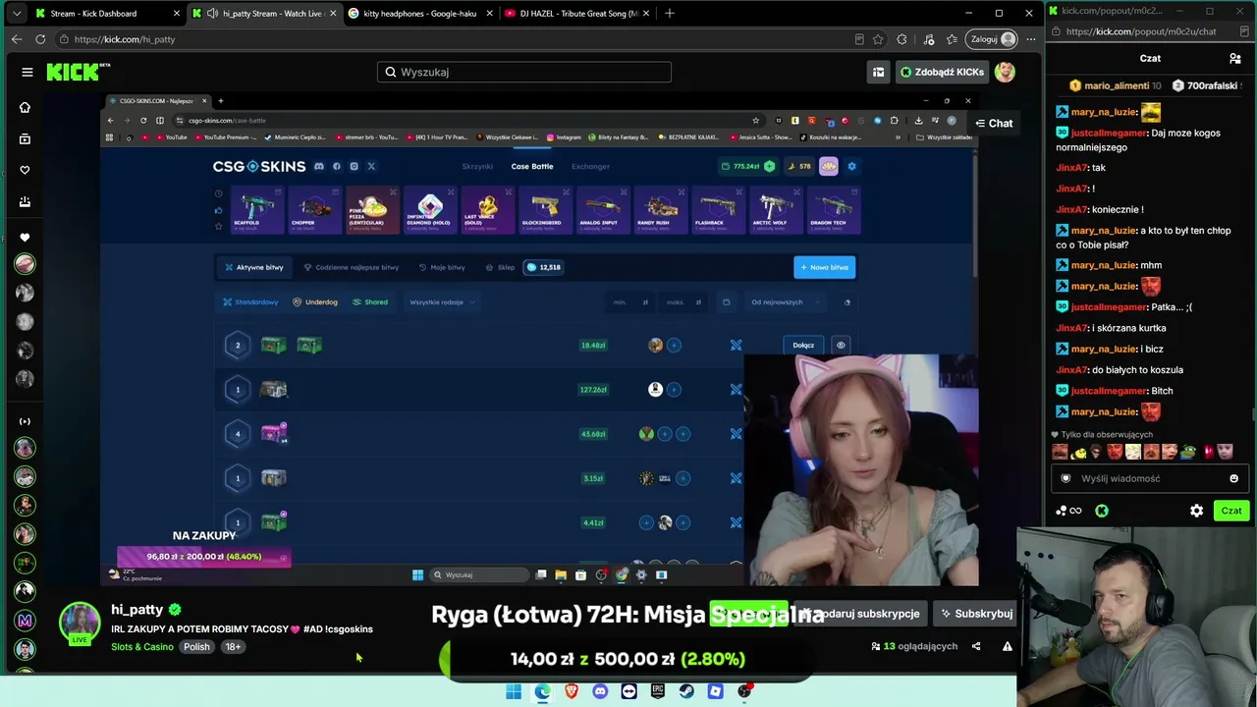Viewport: 1257px width, 707px height.
Task: Open the Home icon in Kick sidebar
Action: [25, 107]
